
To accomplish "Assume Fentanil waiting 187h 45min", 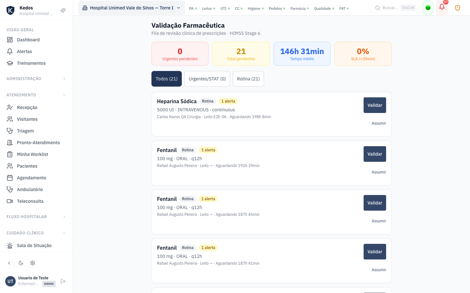I will (379, 221).
